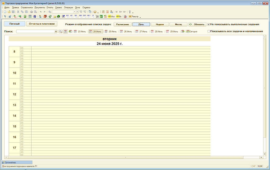The image size is (270, 170).
Task: Click the new document icon in toolbar
Action: click(x=5, y=12)
